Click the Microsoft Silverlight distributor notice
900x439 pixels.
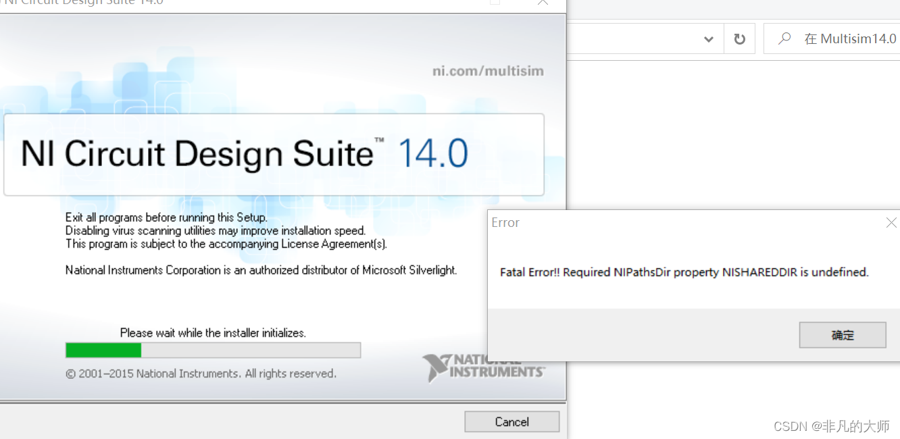[x=261, y=270]
